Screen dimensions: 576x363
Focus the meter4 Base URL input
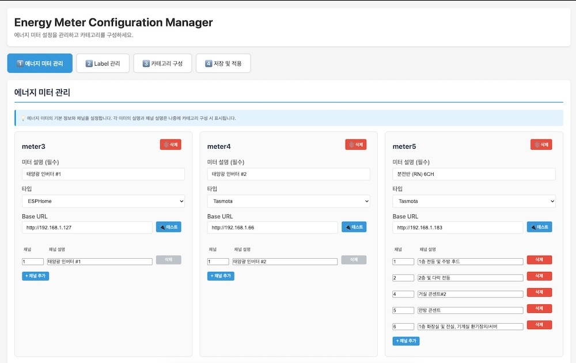272,228
